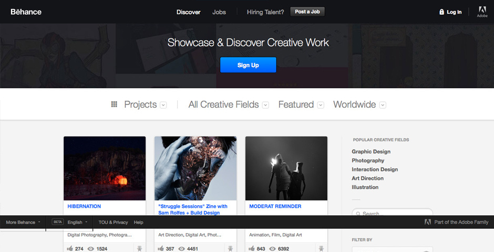This screenshot has height=252, width=494.
Task: Click the blue Sign Up button
Action: coord(248,65)
